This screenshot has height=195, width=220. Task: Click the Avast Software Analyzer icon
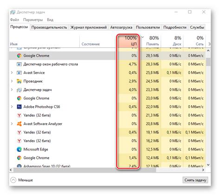click(x=19, y=124)
